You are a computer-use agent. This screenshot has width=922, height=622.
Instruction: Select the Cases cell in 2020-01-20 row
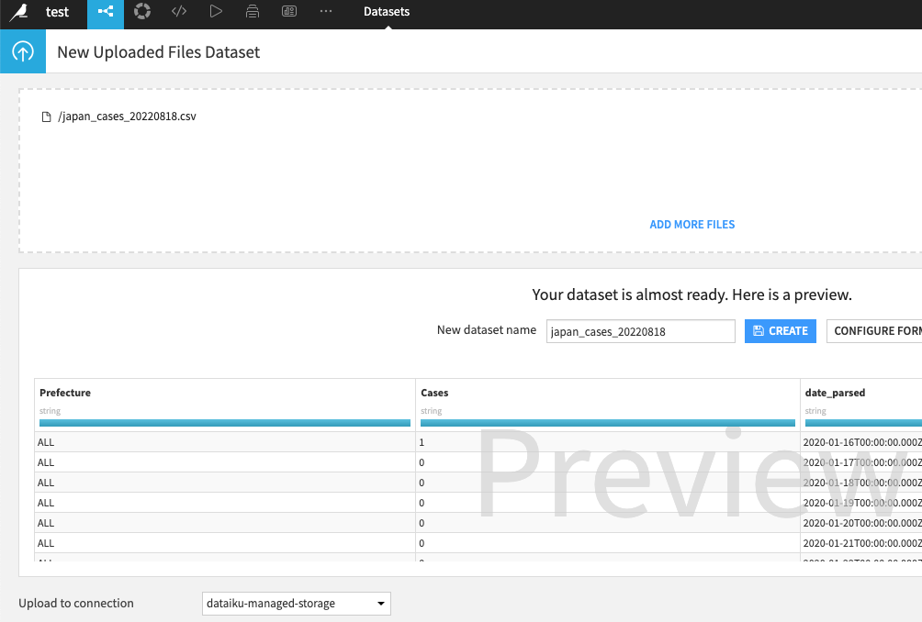[607, 523]
